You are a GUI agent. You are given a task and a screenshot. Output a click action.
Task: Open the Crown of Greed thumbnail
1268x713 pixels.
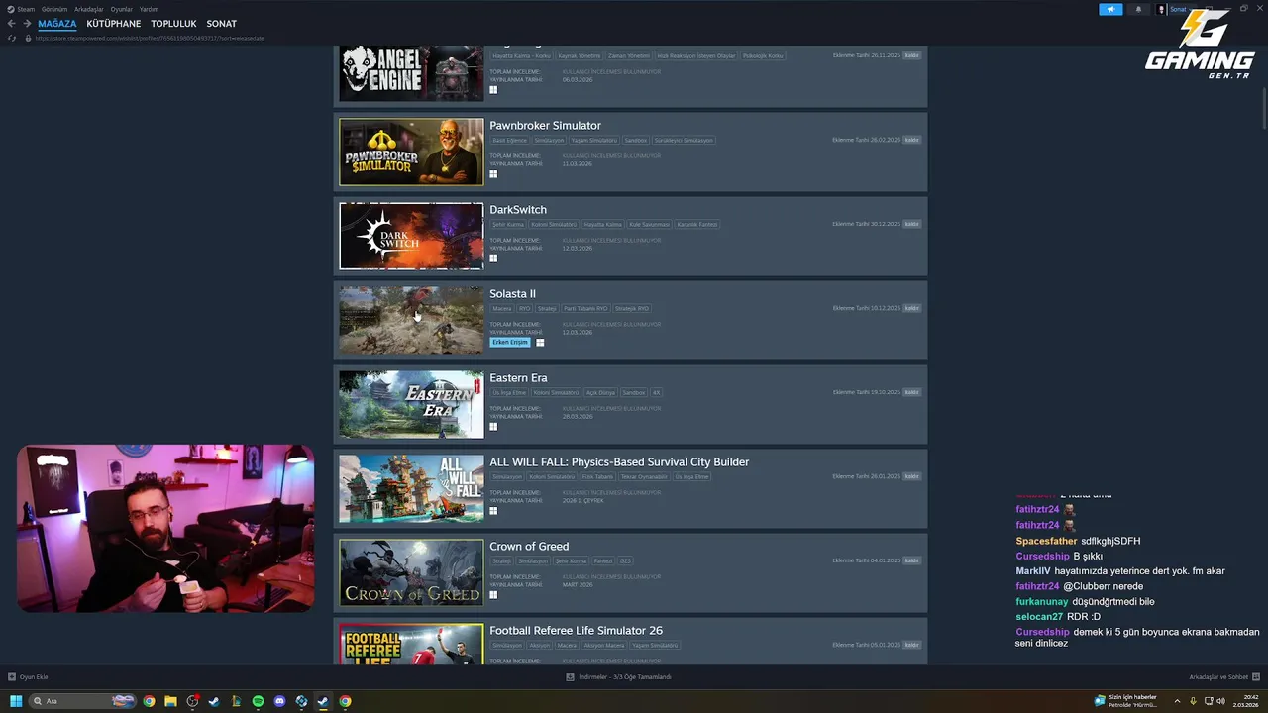point(411,572)
